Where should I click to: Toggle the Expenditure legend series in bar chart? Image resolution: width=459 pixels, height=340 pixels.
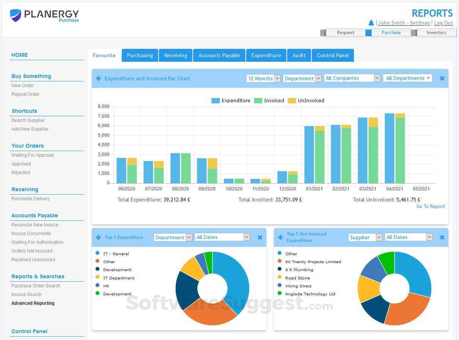[231, 101]
